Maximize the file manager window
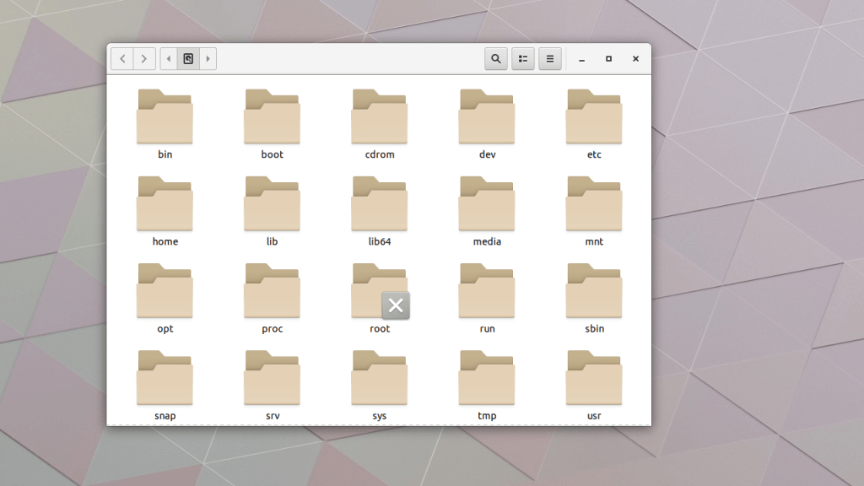Screen dimensions: 864x486 click(608, 59)
